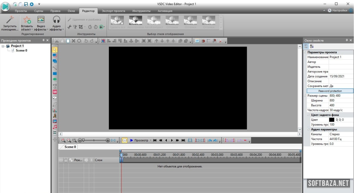Click the Просмотр preview button

140,140
